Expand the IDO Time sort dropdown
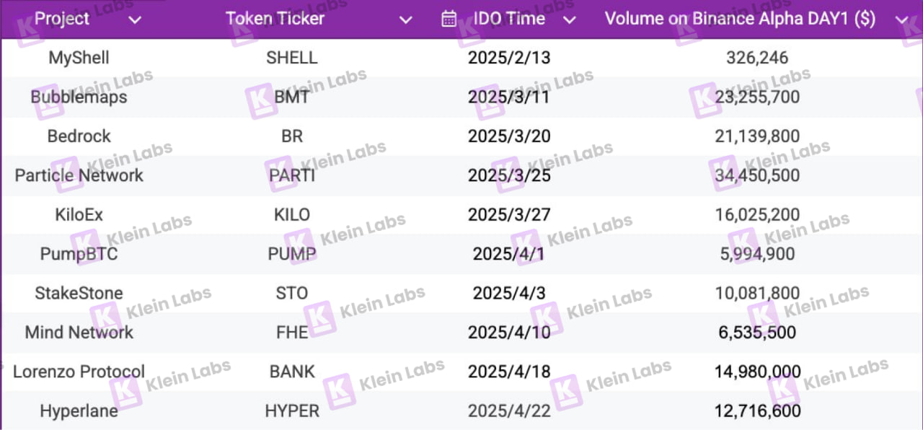The width and height of the screenshot is (923, 430). click(x=570, y=20)
